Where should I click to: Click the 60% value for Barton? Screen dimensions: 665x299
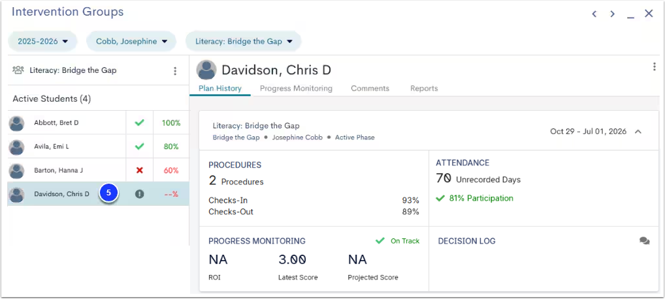(x=171, y=171)
